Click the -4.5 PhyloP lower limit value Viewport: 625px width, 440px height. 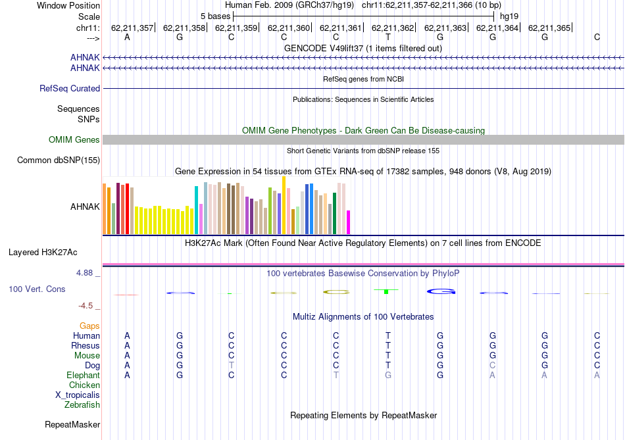coord(86,306)
